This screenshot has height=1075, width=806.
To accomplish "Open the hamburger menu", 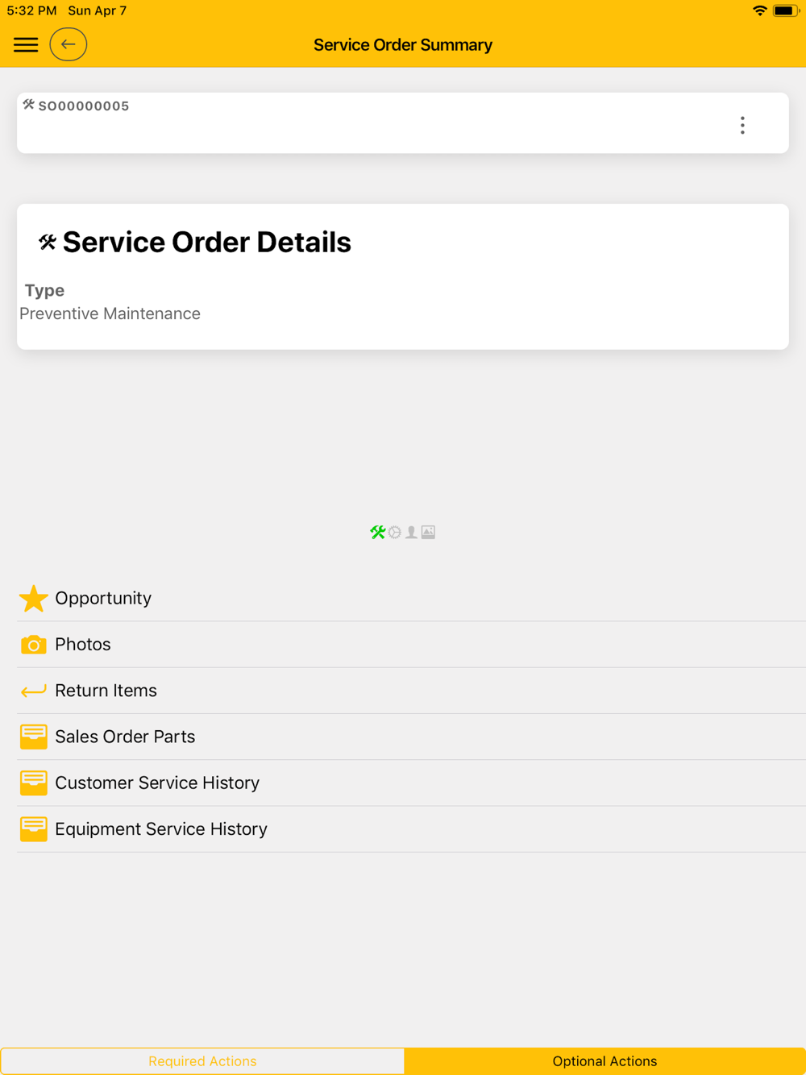I will tap(26, 44).
